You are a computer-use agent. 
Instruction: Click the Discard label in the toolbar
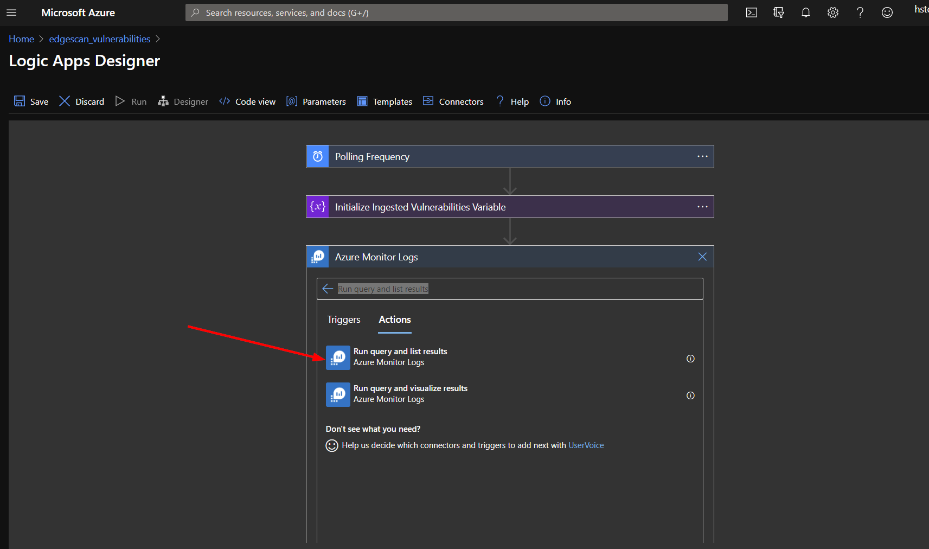90,101
